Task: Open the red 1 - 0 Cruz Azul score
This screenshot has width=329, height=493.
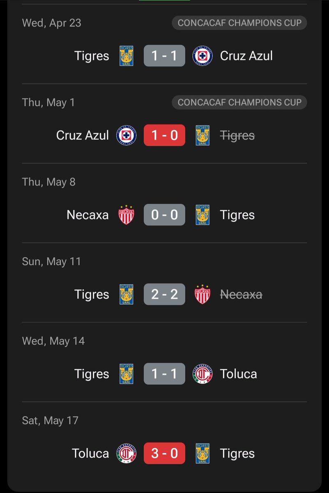Action: point(164,136)
